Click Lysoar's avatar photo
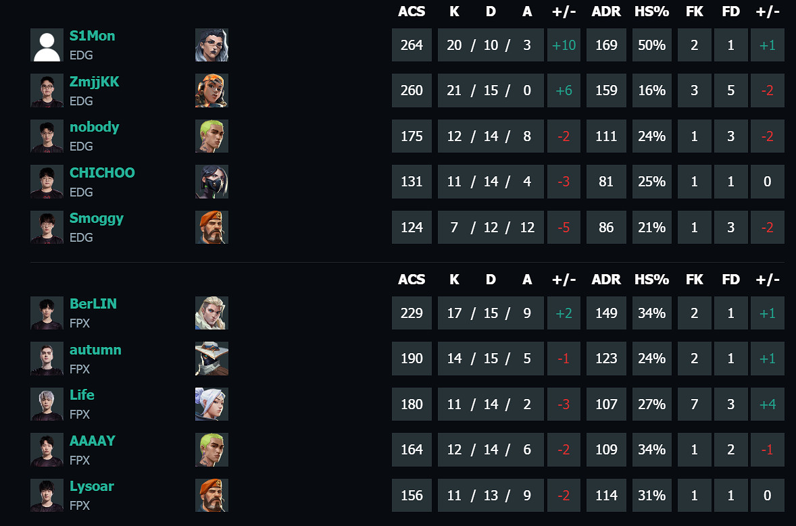 (x=47, y=495)
